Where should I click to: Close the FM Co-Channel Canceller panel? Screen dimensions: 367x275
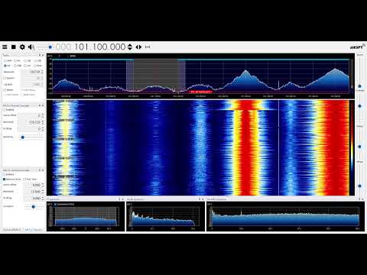[x=43, y=105]
